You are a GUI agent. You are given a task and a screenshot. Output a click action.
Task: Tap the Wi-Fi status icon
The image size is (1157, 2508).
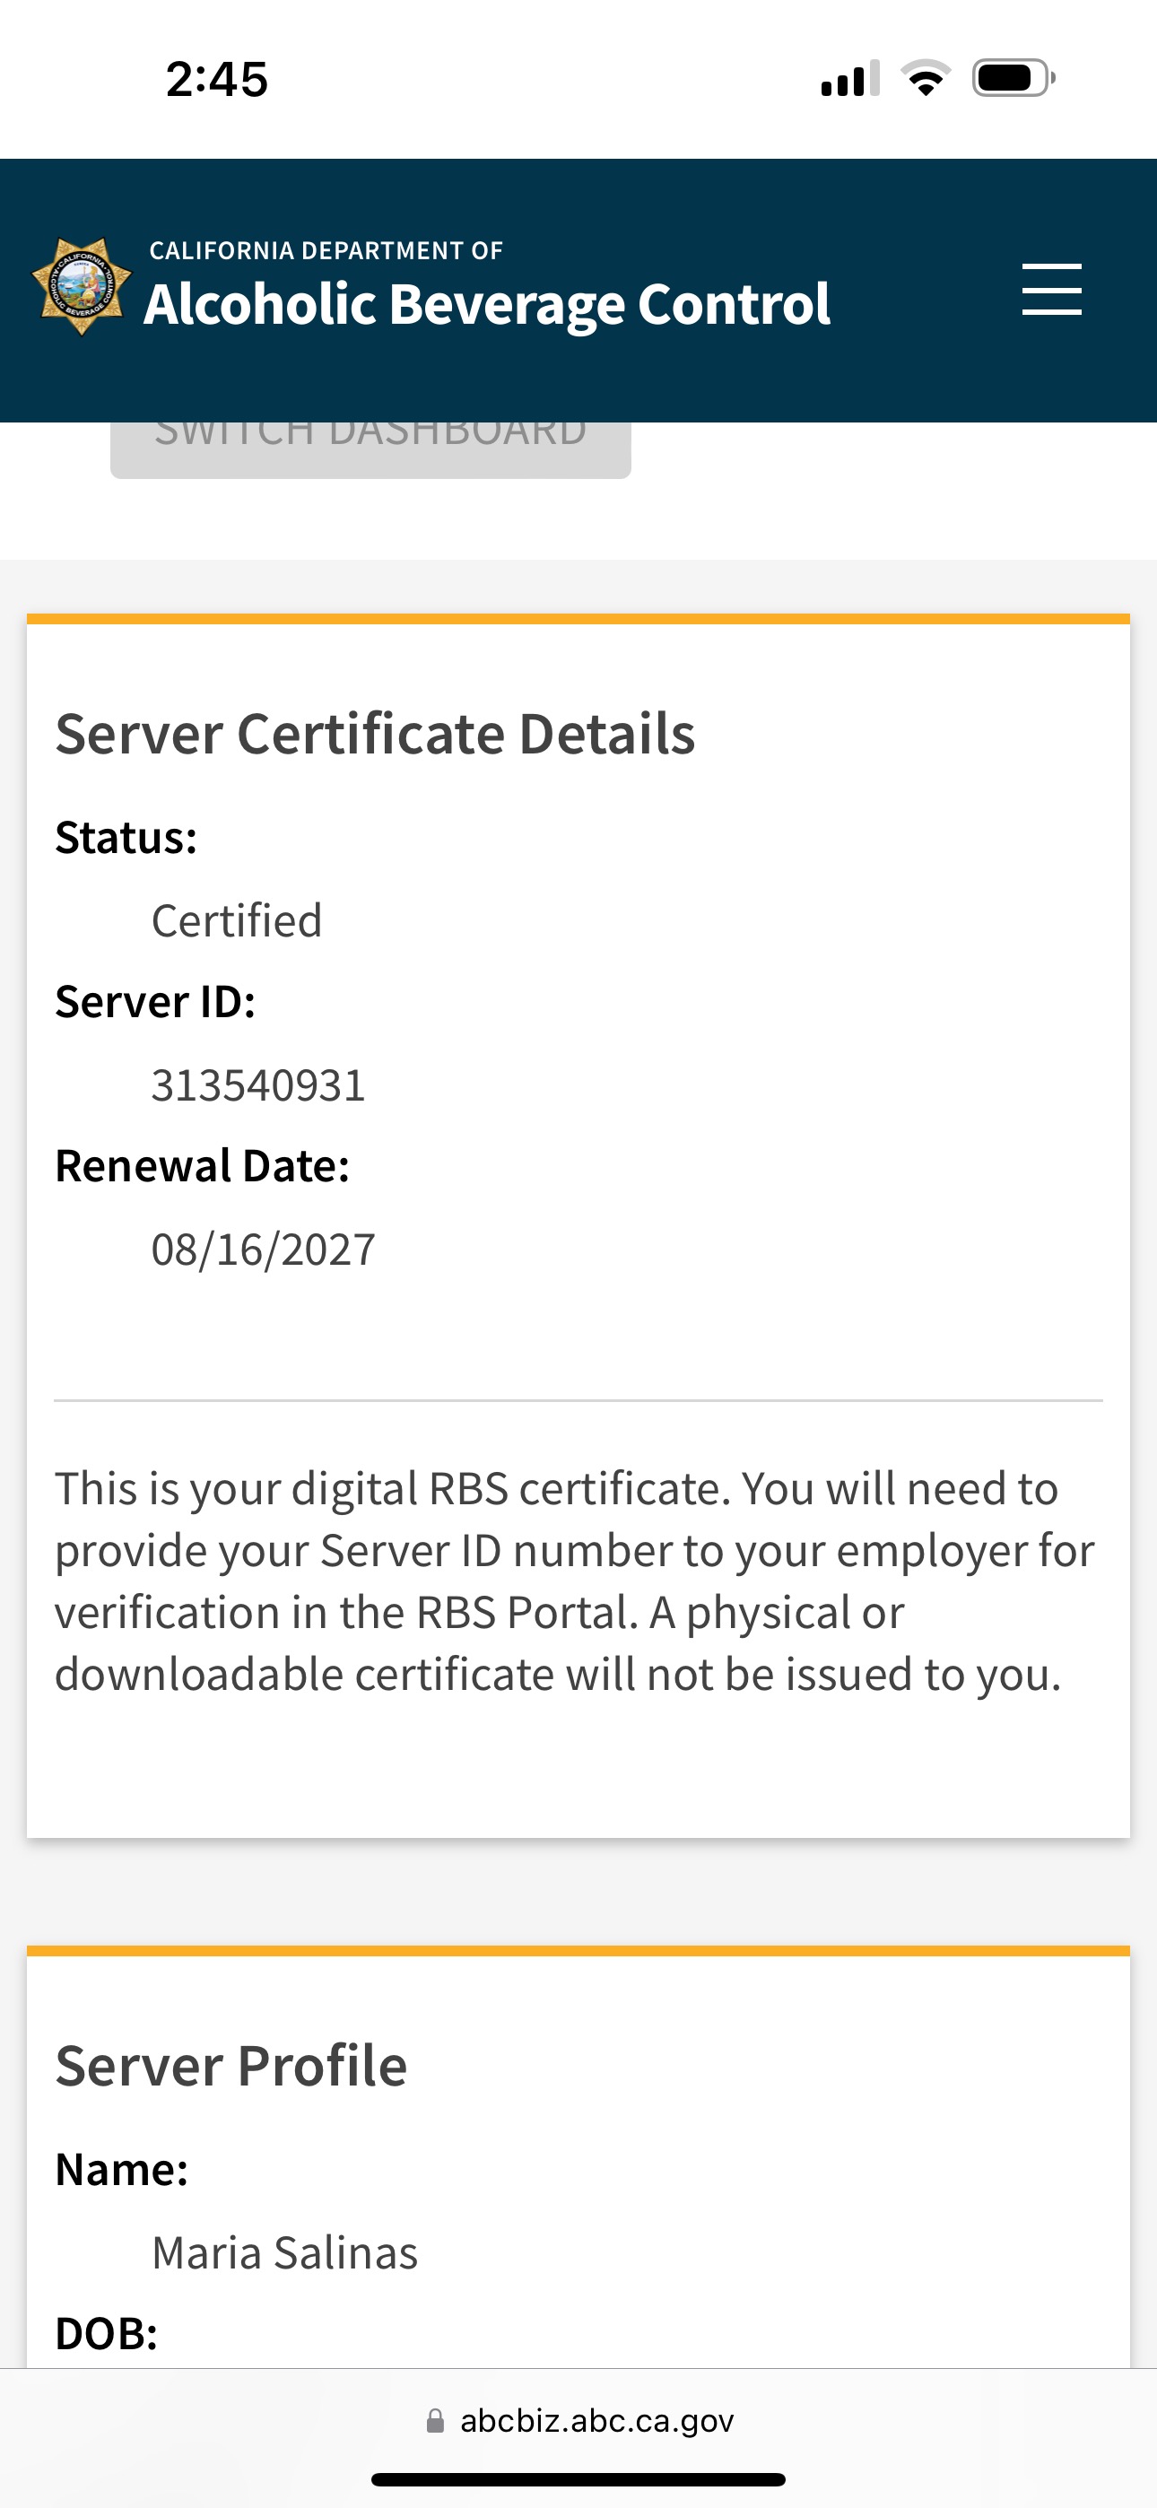926,78
